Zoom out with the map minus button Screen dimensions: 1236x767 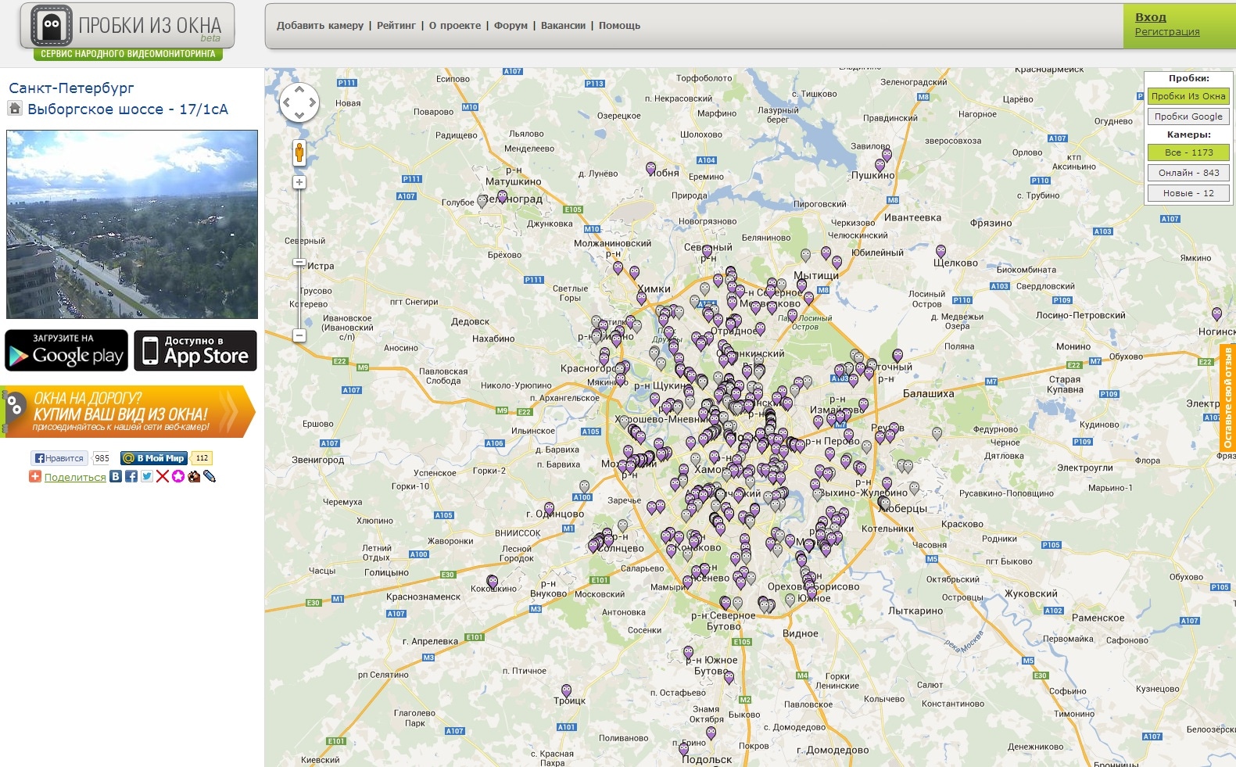[299, 335]
